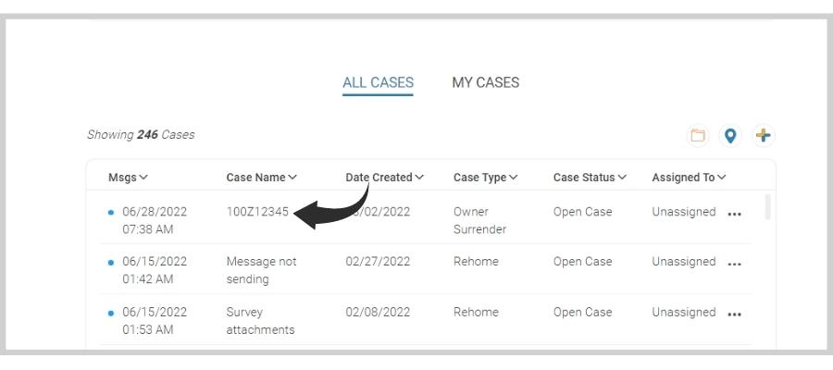Switch to the MY CASES tab
This screenshot has width=833, height=370.
[x=485, y=82]
